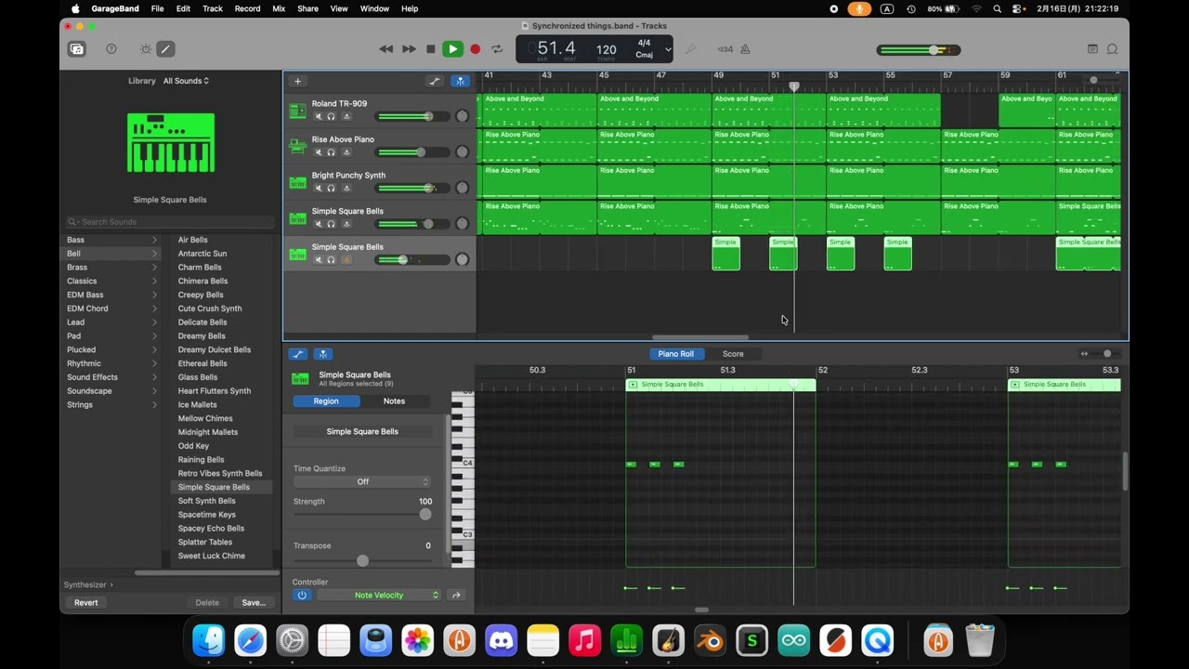
Task: Enable record on Bright Punchy Synth track
Action: tap(346, 188)
